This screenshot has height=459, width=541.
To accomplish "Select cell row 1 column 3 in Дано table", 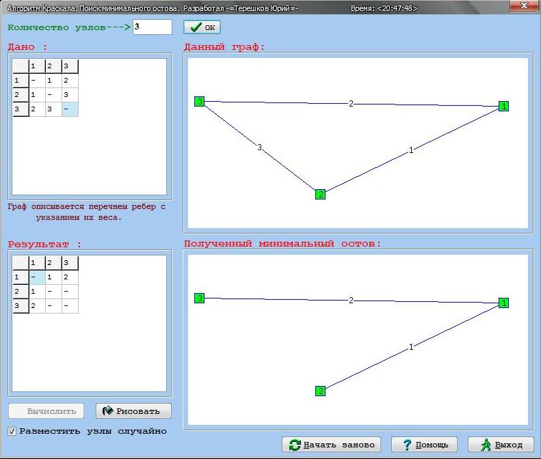I will (70, 81).
